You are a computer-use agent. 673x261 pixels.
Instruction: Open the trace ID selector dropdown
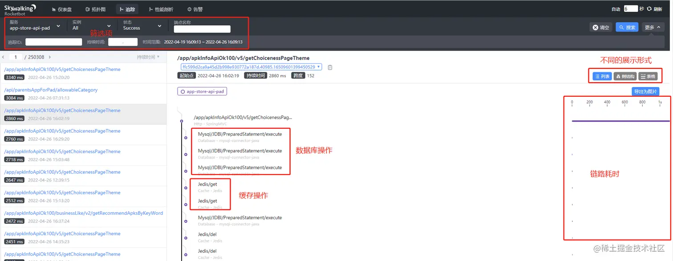point(251,67)
